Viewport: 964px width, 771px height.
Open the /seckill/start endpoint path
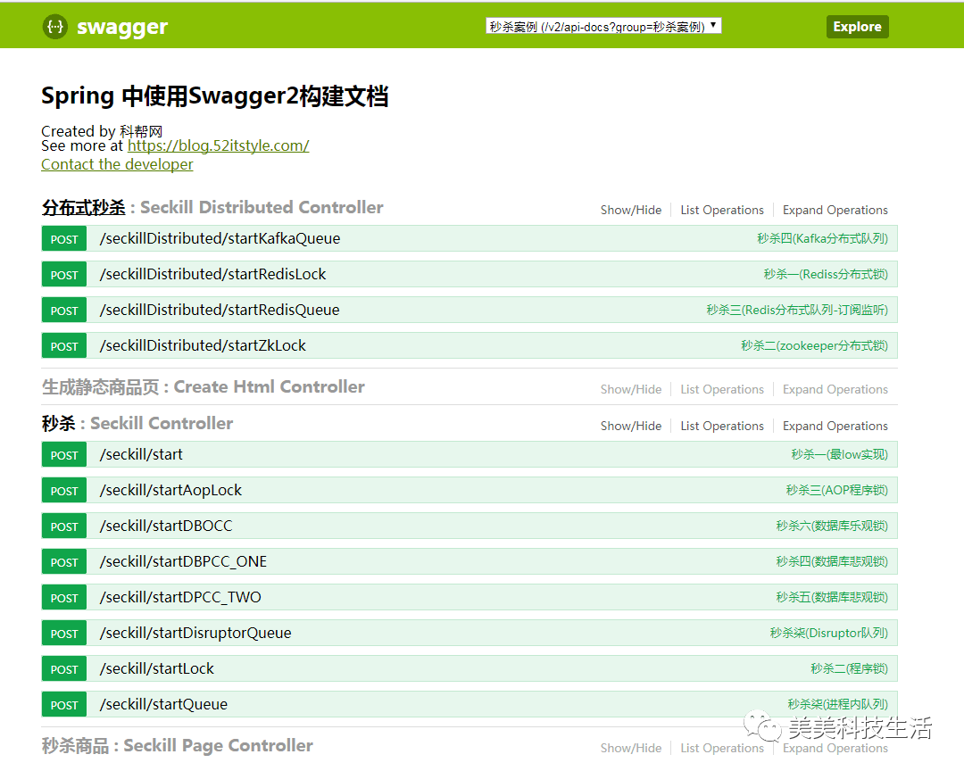point(141,454)
